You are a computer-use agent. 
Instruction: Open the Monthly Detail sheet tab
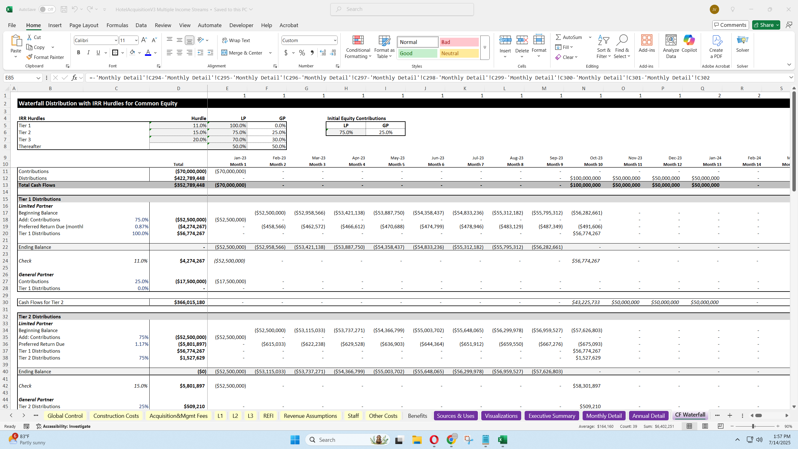click(603, 415)
